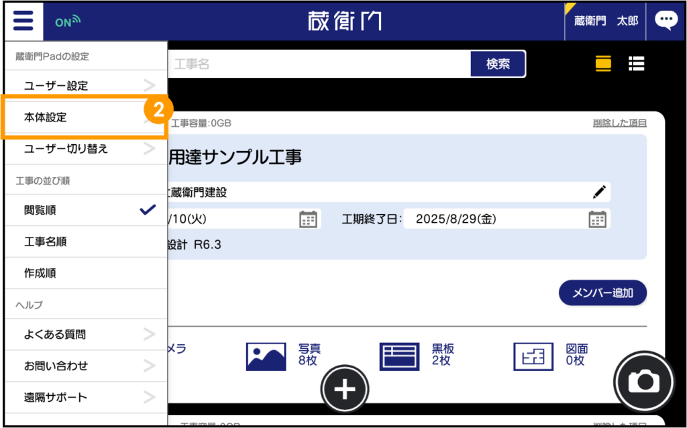687x428 pixels.
Task: Edit company name with pencil icon
Action: coord(599,192)
